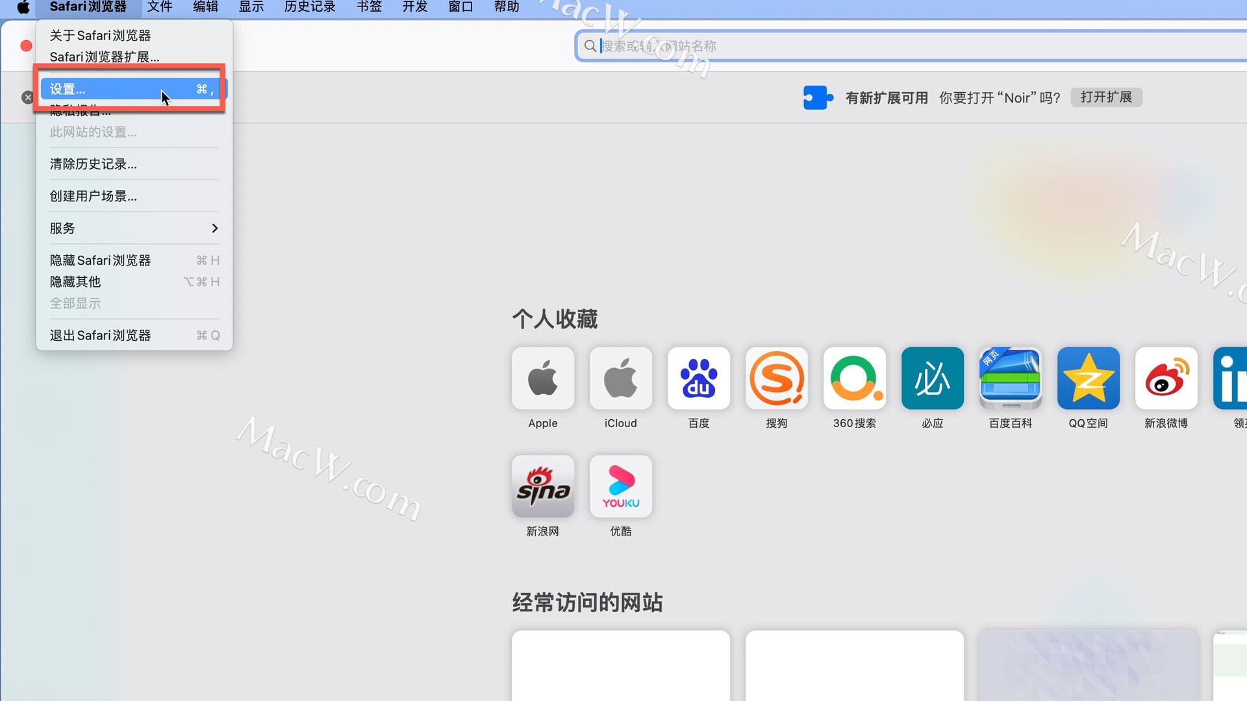Click the Safari浏览器 menu bar title
The height and width of the screenshot is (701, 1247).
pyautogui.click(x=88, y=7)
